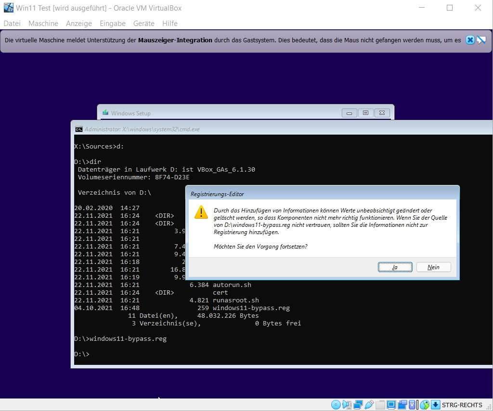This screenshot has height=411, width=493.
Task: Click the keyboard capture arrow icon
Action: point(435,405)
